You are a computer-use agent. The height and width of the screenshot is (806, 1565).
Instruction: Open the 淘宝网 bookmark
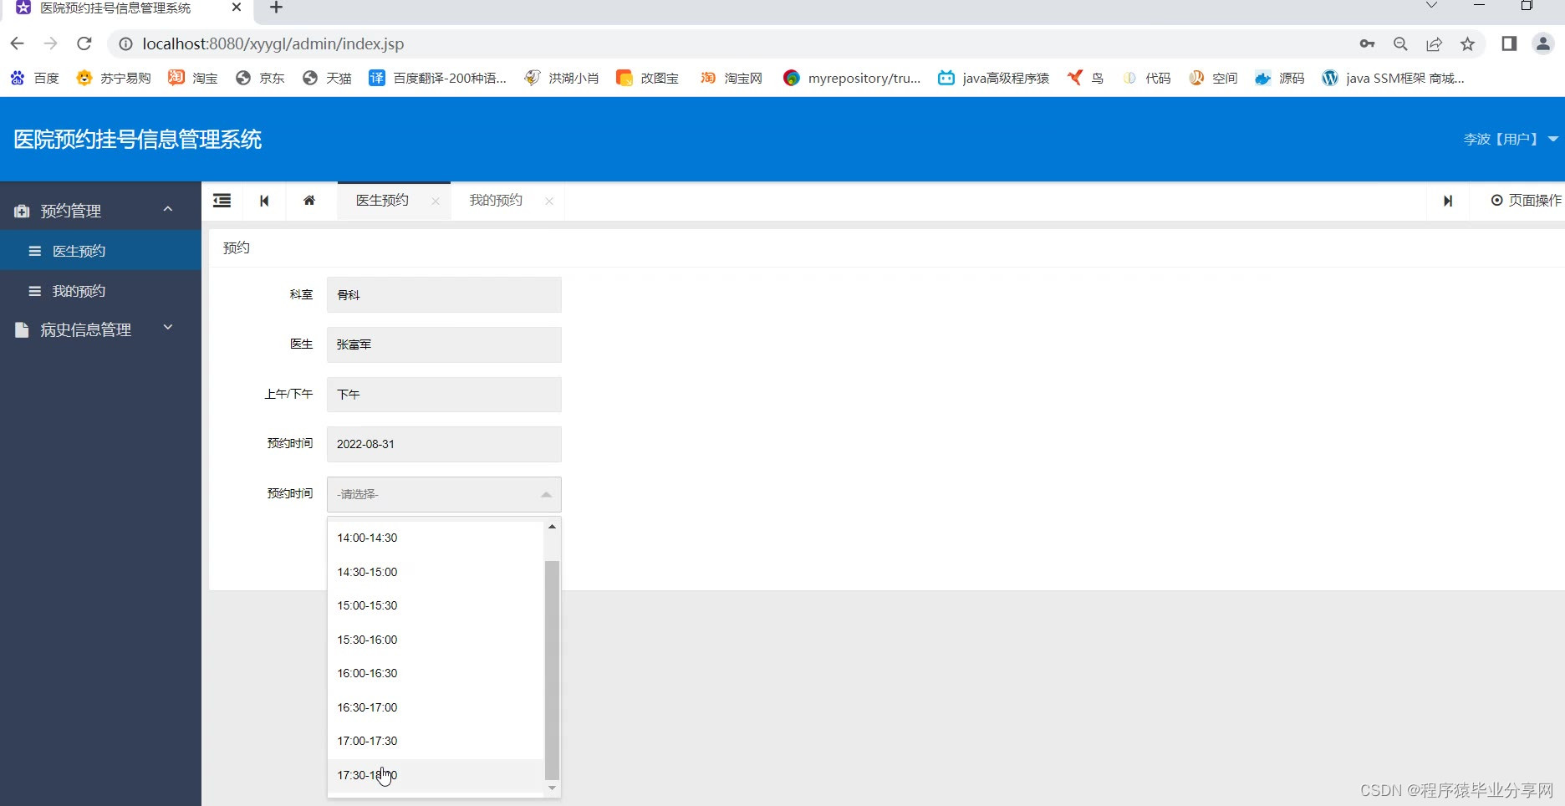[x=732, y=78]
